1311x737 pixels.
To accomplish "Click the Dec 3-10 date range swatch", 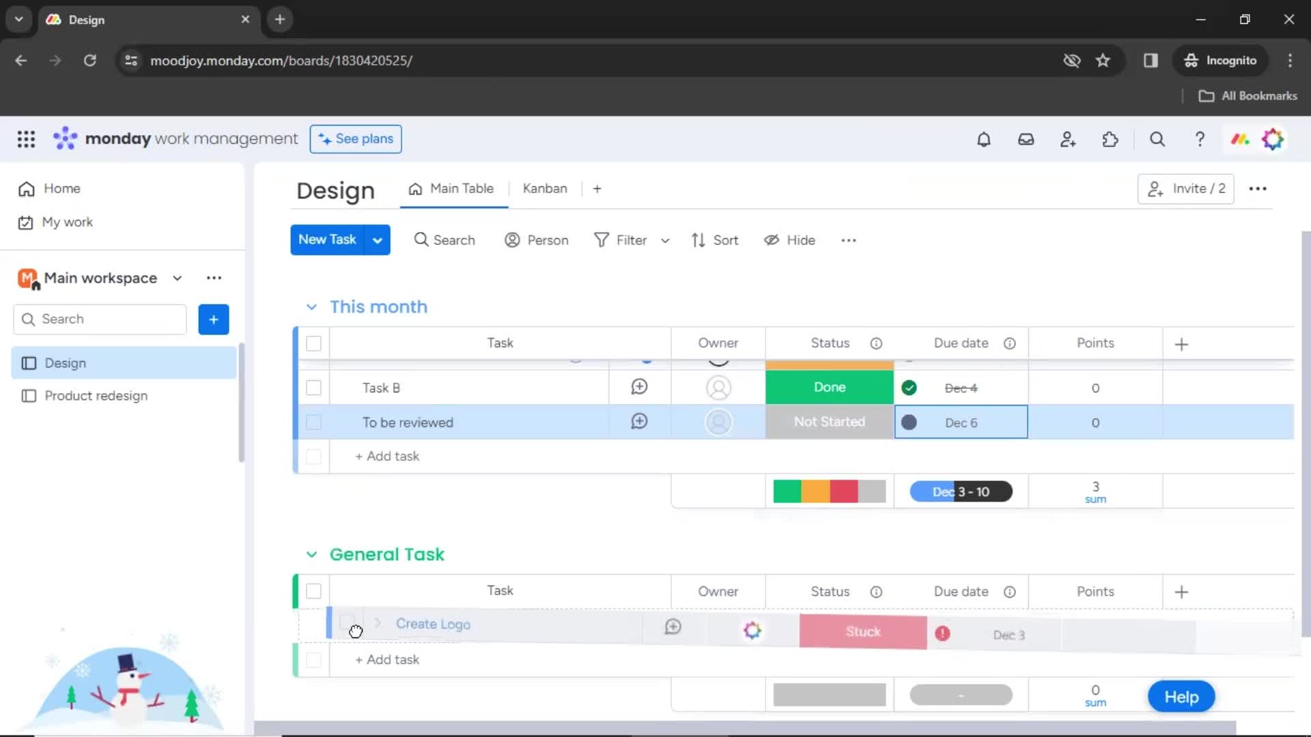I will tap(961, 491).
